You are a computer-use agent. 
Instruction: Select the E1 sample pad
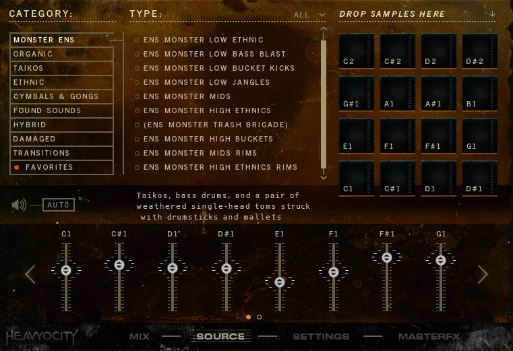357,136
